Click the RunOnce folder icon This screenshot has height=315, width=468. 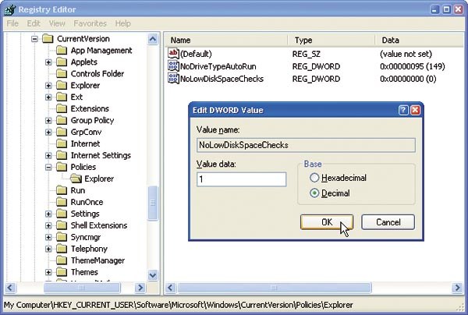tap(62, 202)
